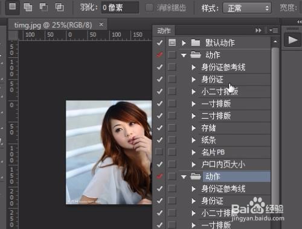This screenshot has width=302, height=229.
Task: Uncheck the checkmark beside 二寸排版
Action: 159,116
